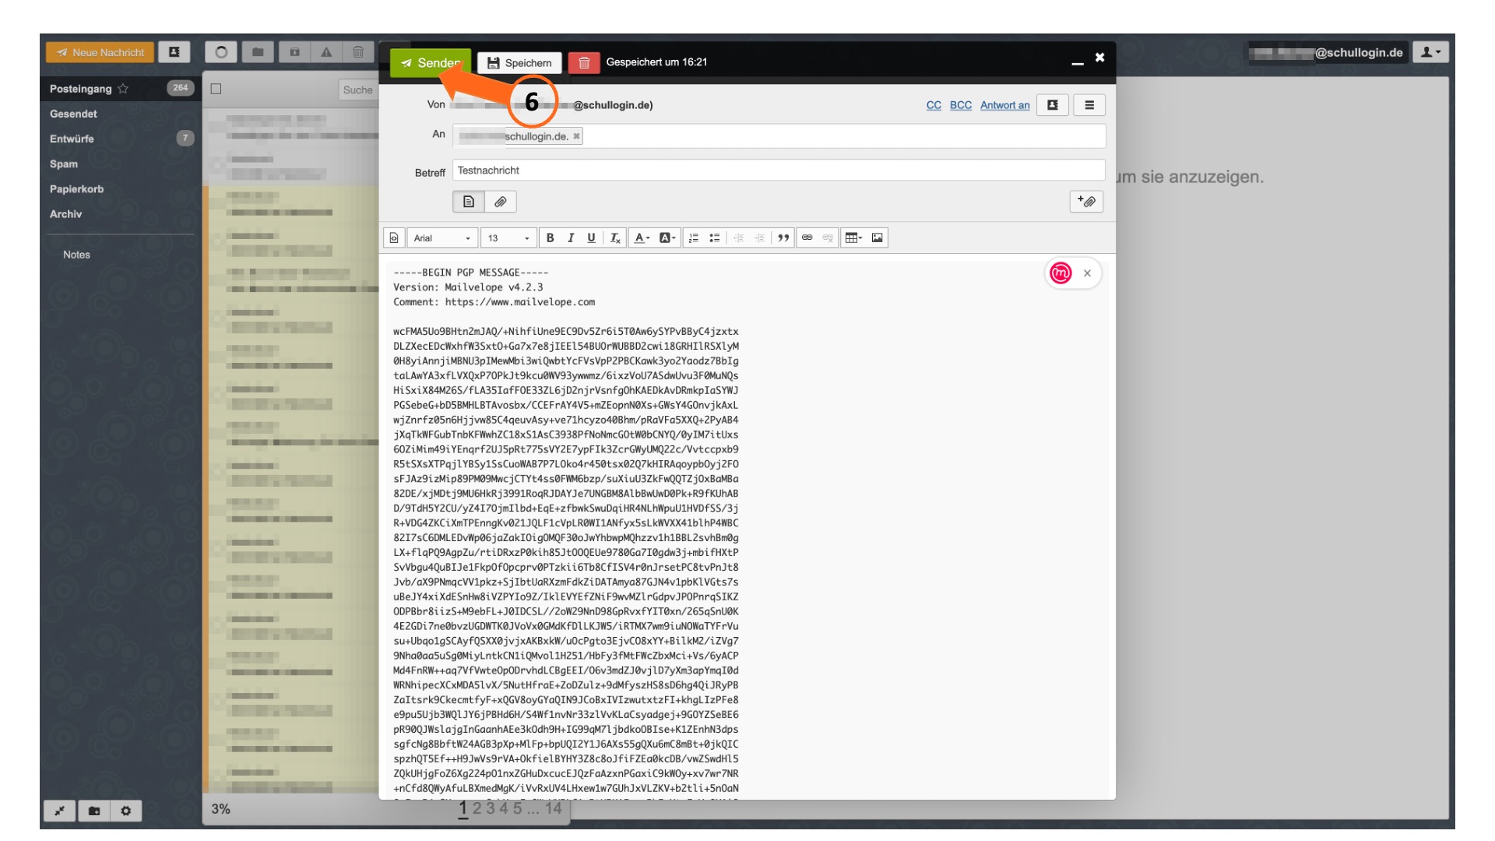The height and width of the screenshot is (841, 1495).
Task: Toggle the HTML source view button
Action: coord(394,238)
